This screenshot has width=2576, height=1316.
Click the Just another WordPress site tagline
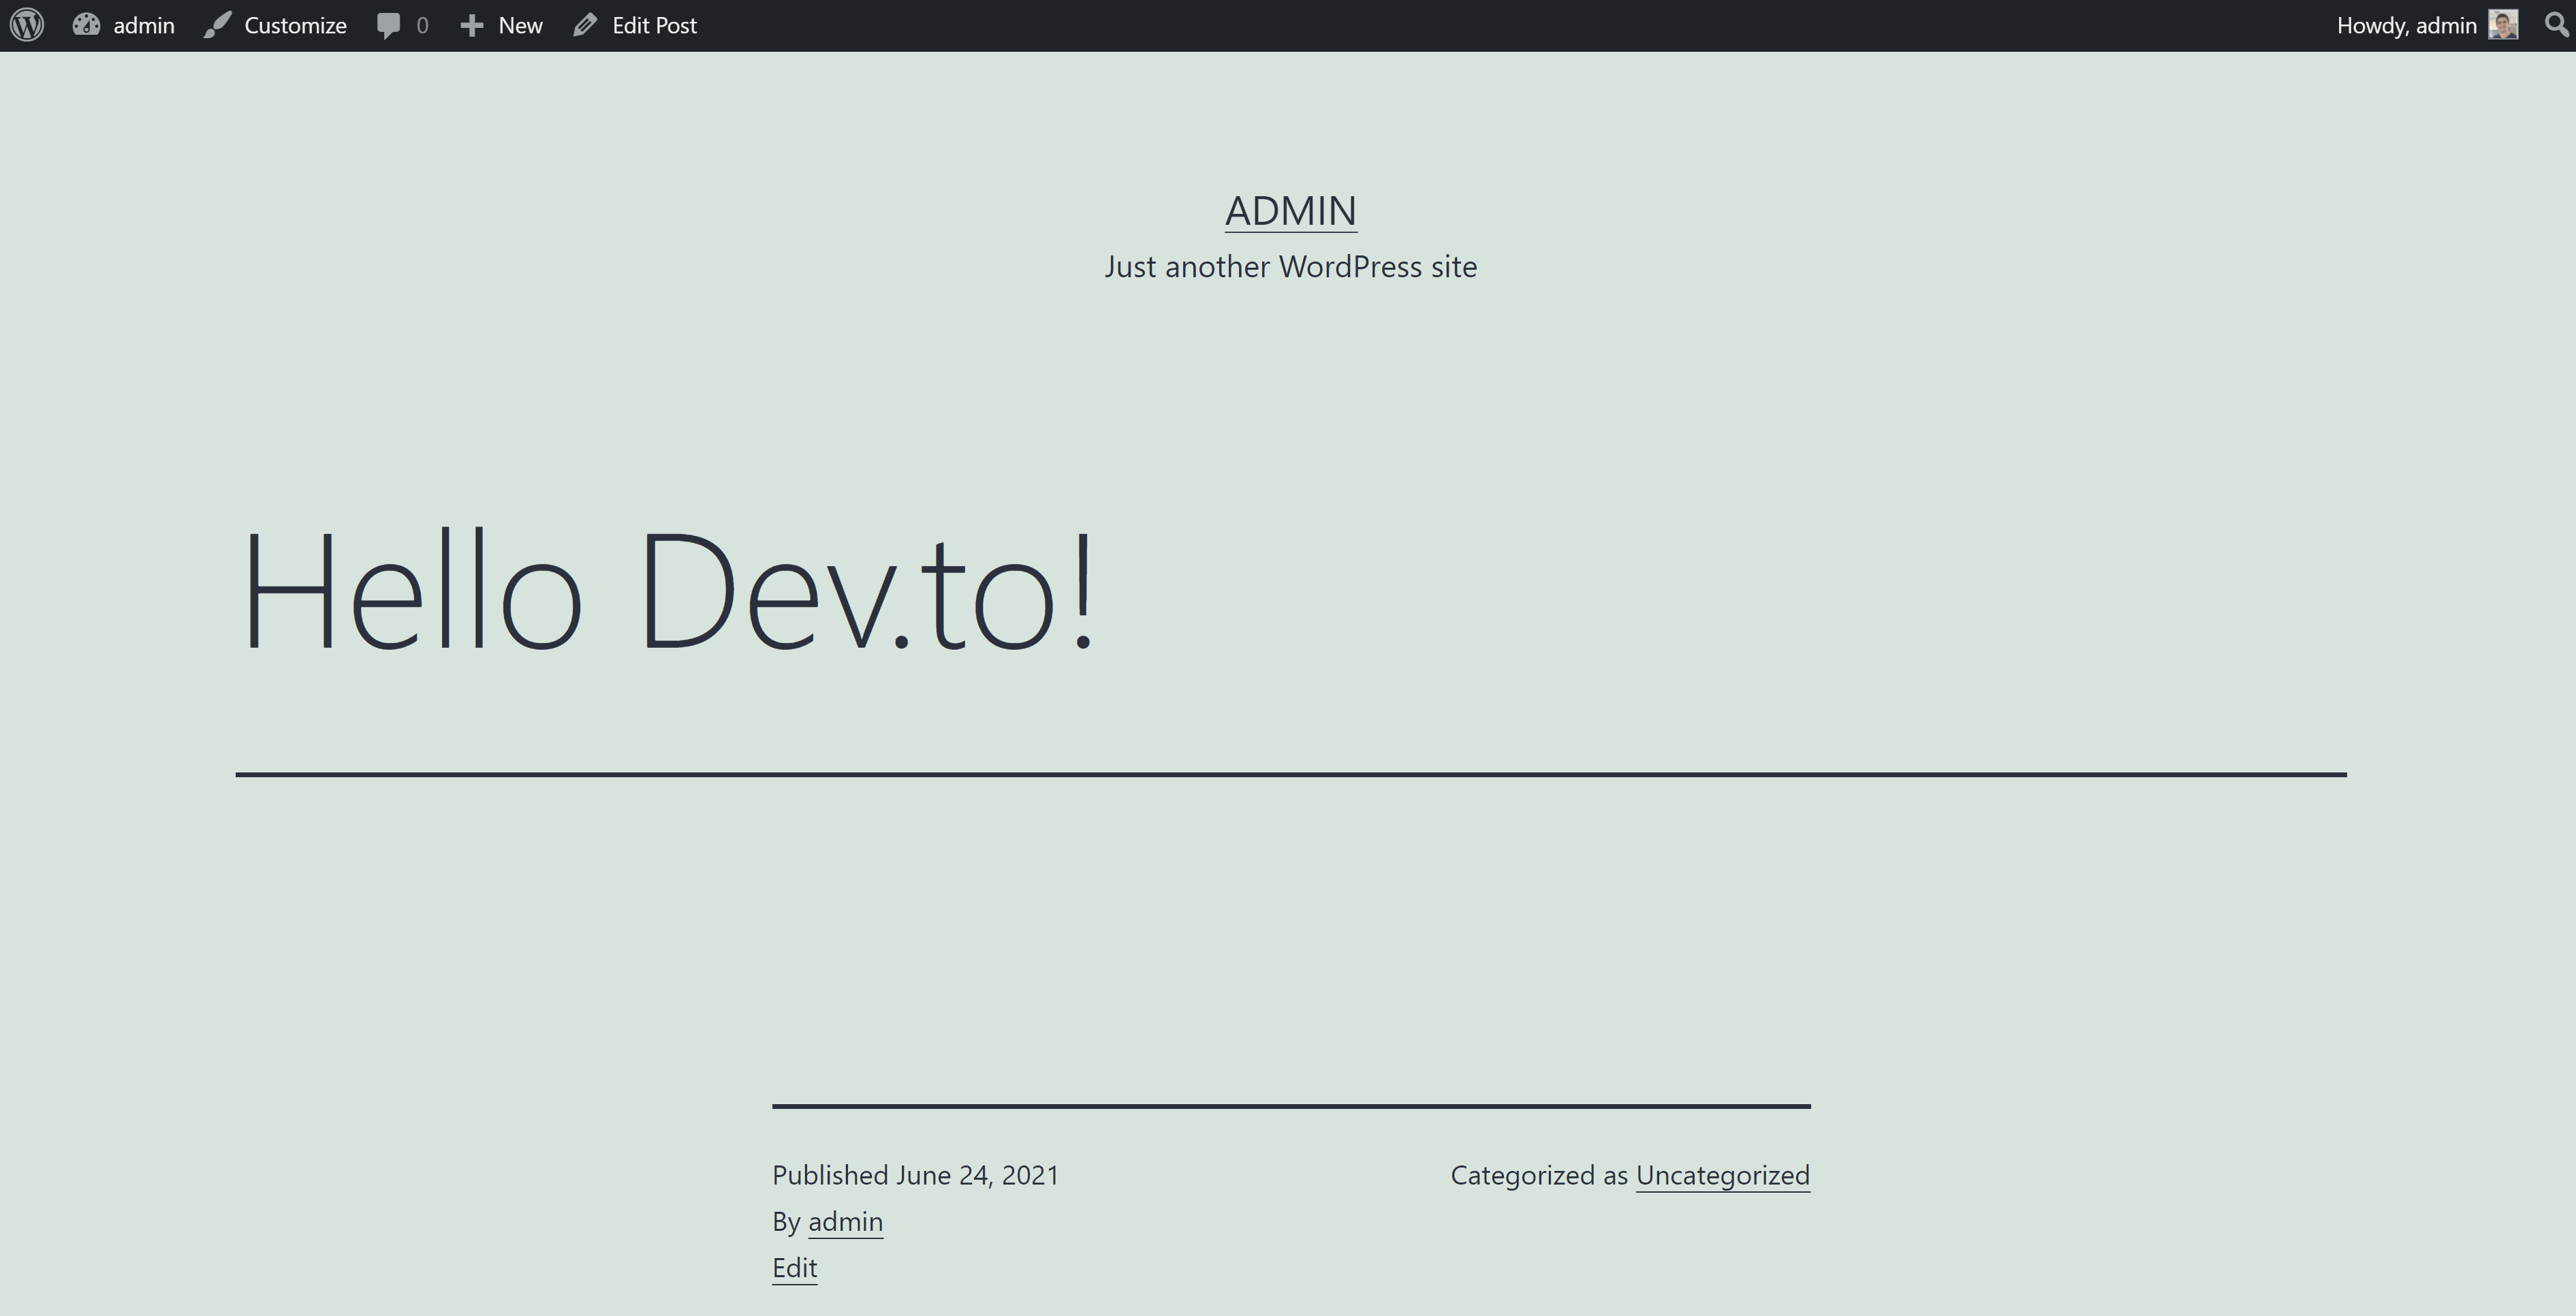click(1290, 267)
